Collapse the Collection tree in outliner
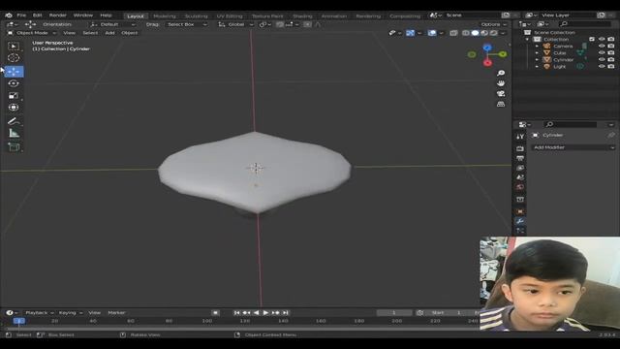Viewport: 620px width, 349px height. (527, 40)
